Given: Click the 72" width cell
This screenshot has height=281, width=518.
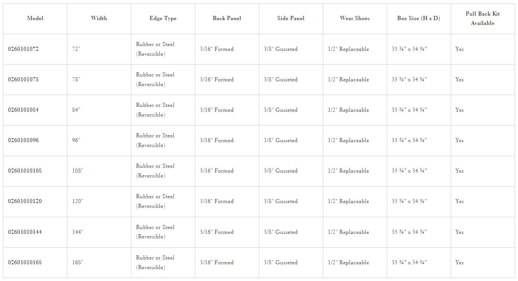Looking at the screenshot, I should pos(76,49).
